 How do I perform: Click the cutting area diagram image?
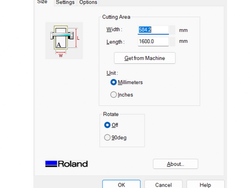[x=64, y=41]
